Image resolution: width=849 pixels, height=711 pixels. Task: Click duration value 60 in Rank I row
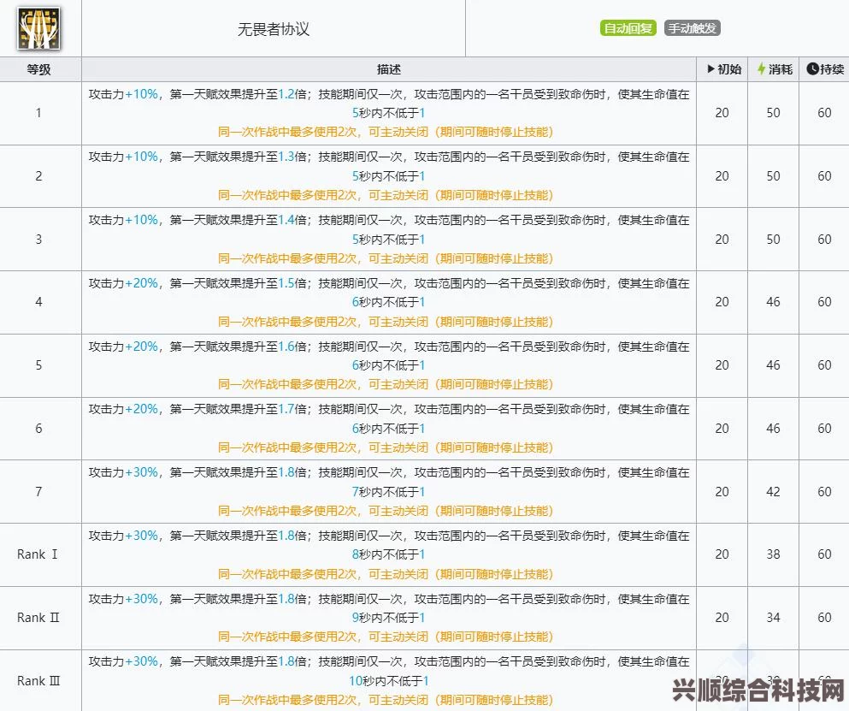click(x=825, y=554)
